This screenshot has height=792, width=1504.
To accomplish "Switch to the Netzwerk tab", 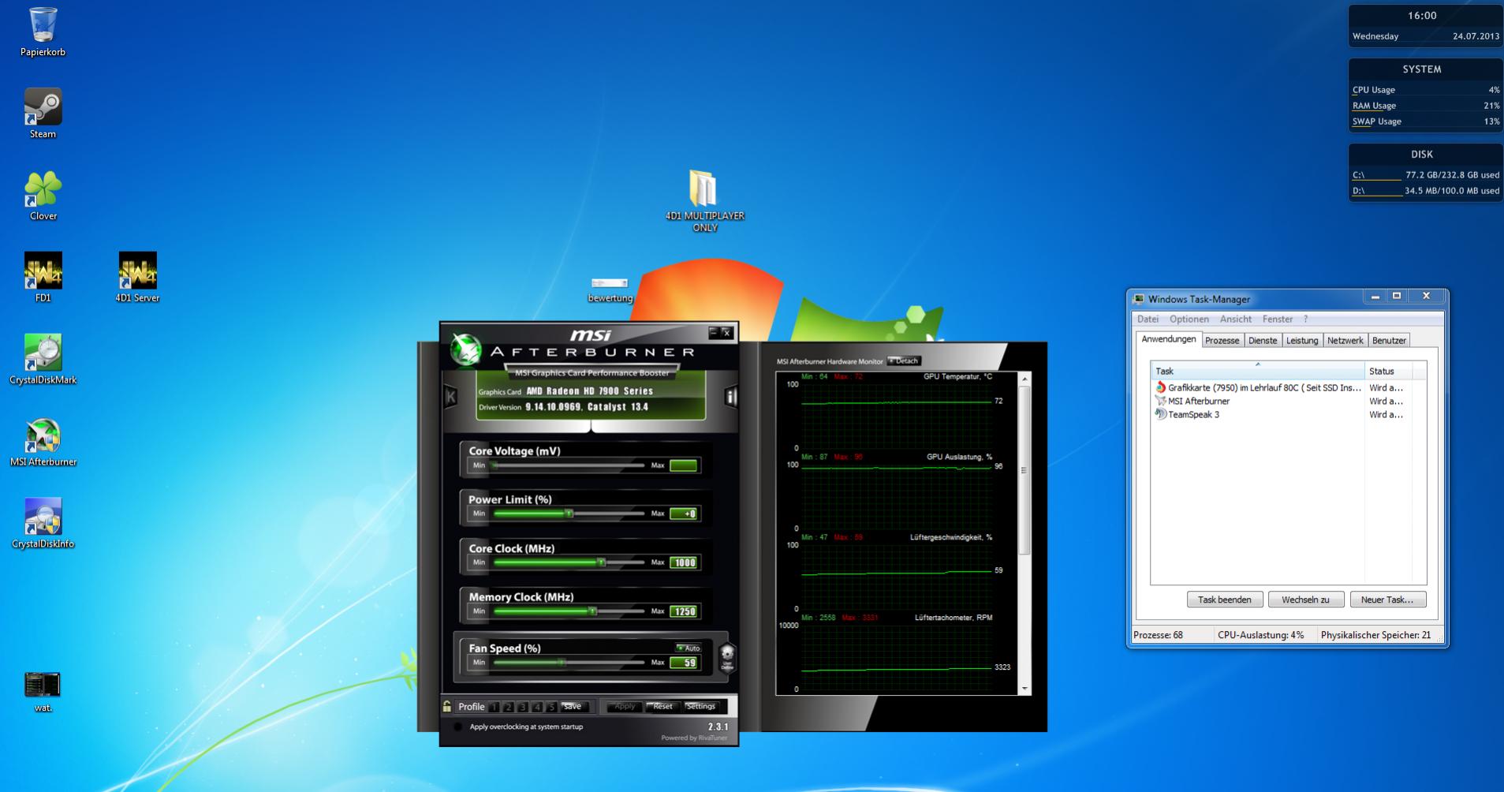I will (x=1345, y=341).
